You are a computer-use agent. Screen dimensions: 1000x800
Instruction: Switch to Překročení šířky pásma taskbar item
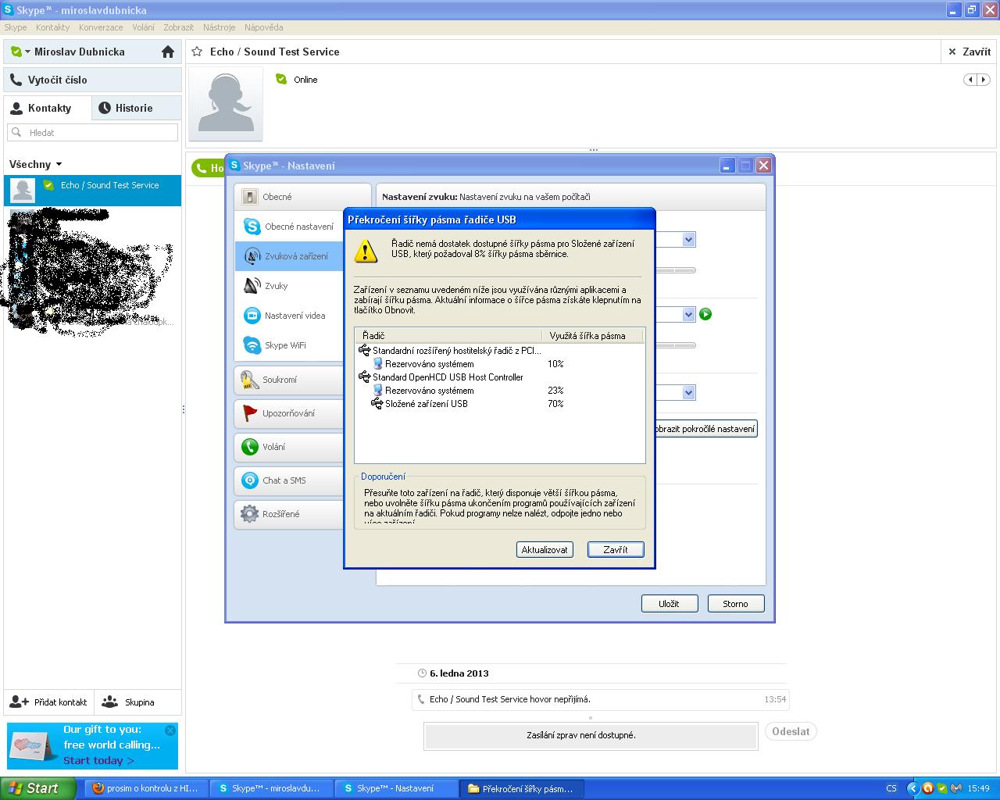click(522, 788)
